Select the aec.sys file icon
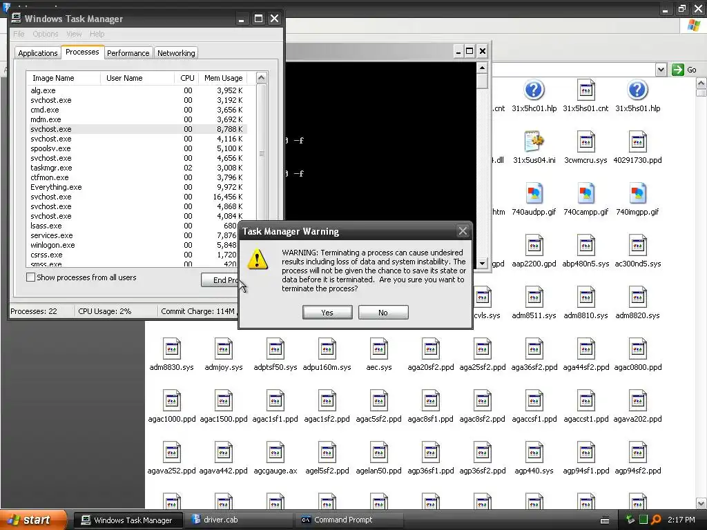This screenshot has height=530, width=707. [x=379, y=349]
